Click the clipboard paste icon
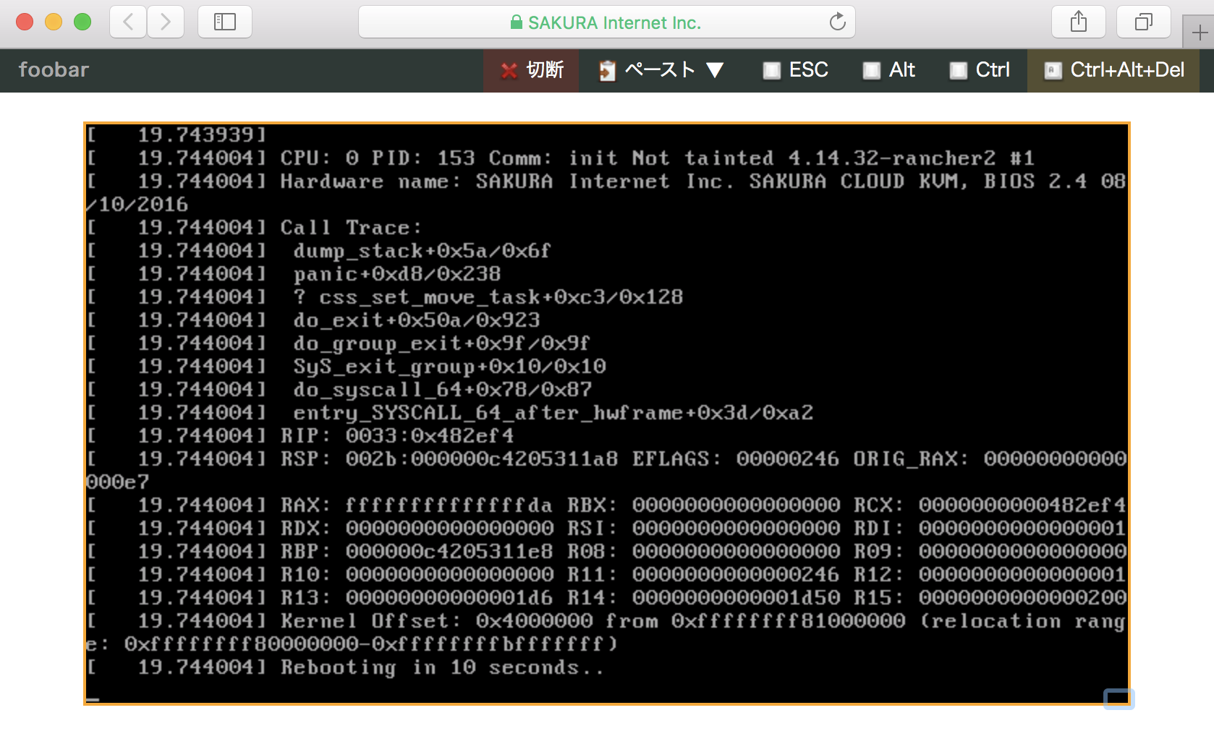1214x752 pixels. (x=607, y=70)
